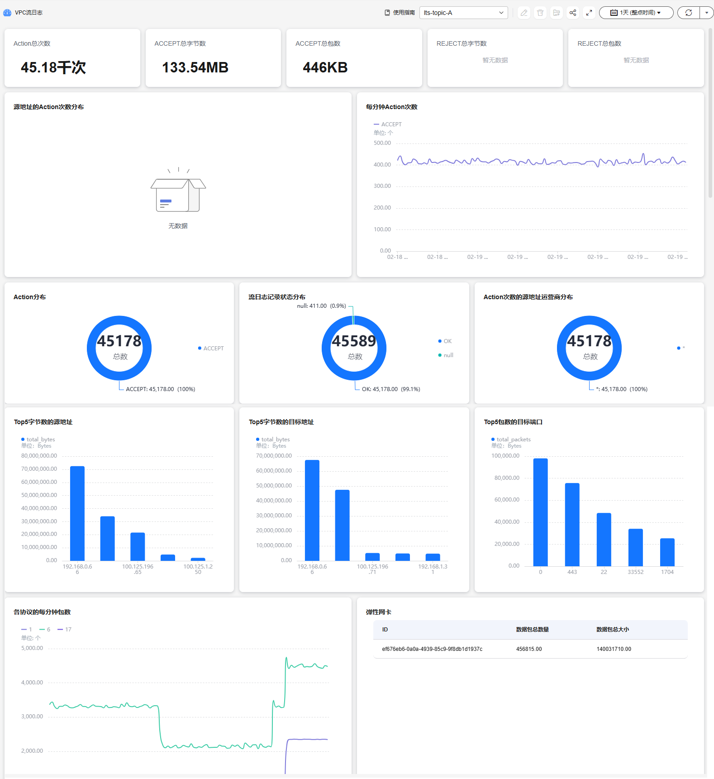Click the 192.168.0.6 bar in 源地址 chart
This screenshot has width=714, height=779.
pos(77,513)
